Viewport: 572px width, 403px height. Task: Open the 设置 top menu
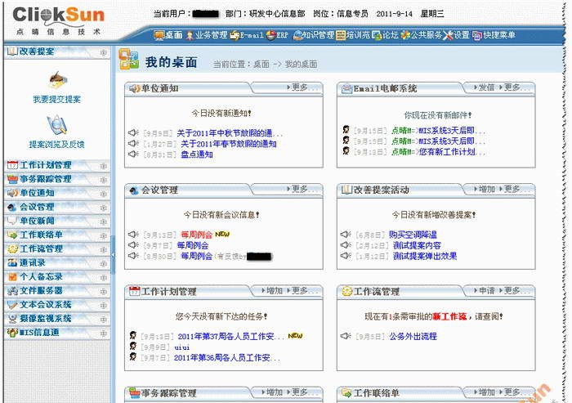pyautogui.click(x=462, y=35)
